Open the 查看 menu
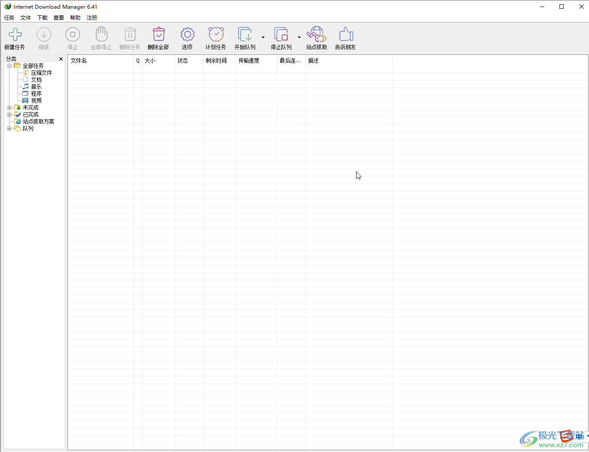The width and height of the screenshot is (589, 452). [x=59, y=18]
